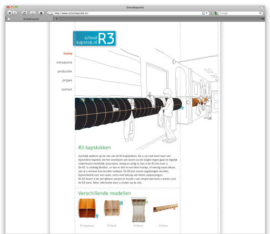Image resolution: width=270 pixels, height=234 pixels.
Task: Click the R3 Basis caption
Action: (163, 225)
